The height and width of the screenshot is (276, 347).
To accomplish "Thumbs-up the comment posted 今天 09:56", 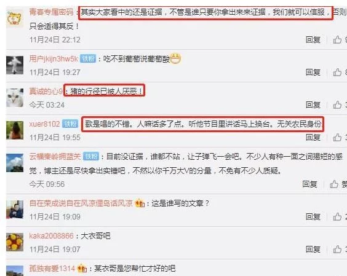I will click(334, 184).
